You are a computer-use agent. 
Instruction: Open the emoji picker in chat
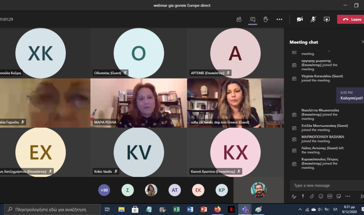[x=321, y=197]
